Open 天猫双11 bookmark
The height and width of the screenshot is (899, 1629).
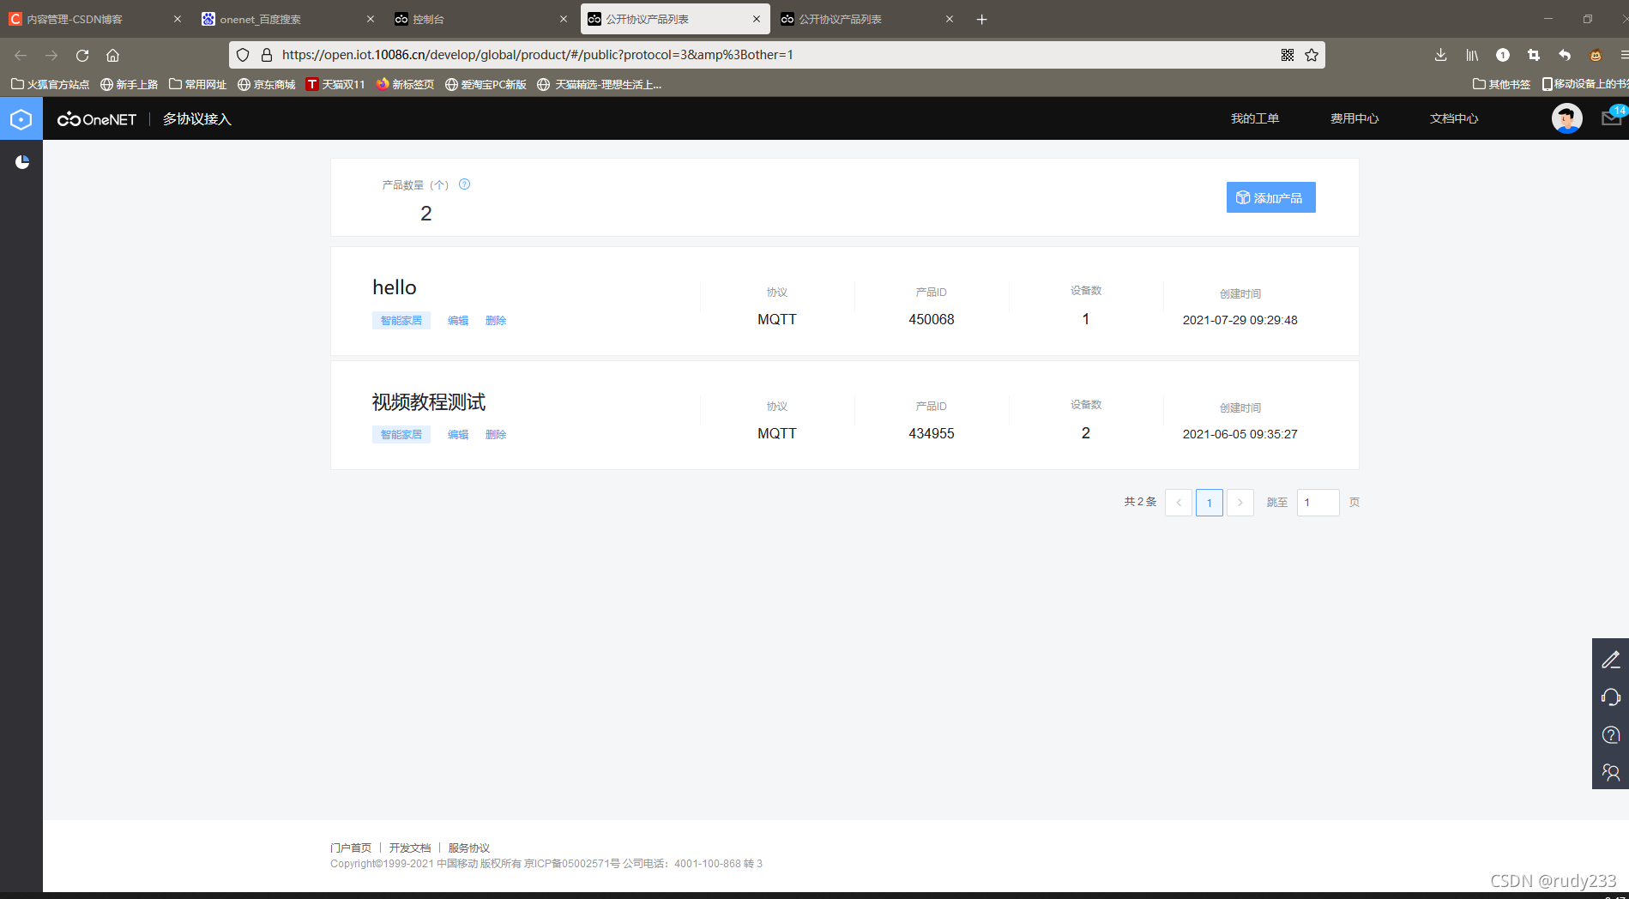(335, 84)
